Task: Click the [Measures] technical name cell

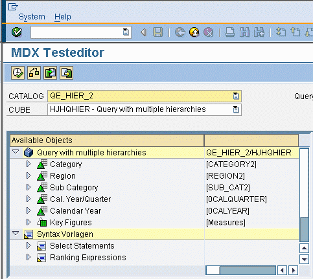Action: [226, 223]
